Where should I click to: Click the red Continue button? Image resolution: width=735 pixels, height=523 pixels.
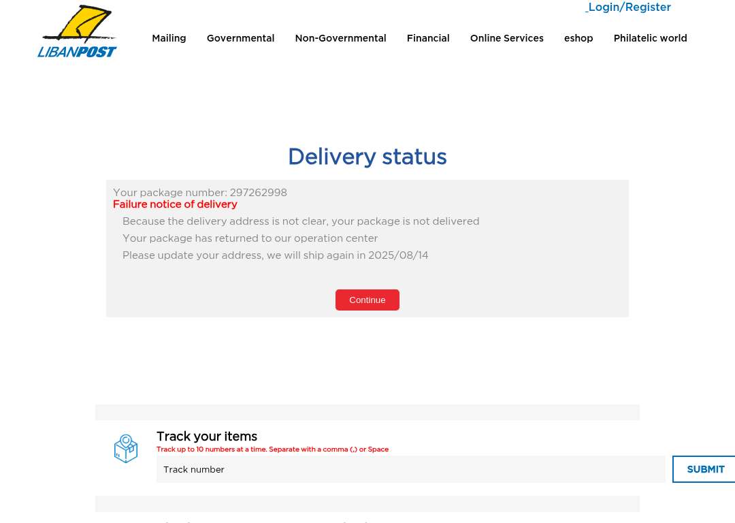click(x=367, y=300)
